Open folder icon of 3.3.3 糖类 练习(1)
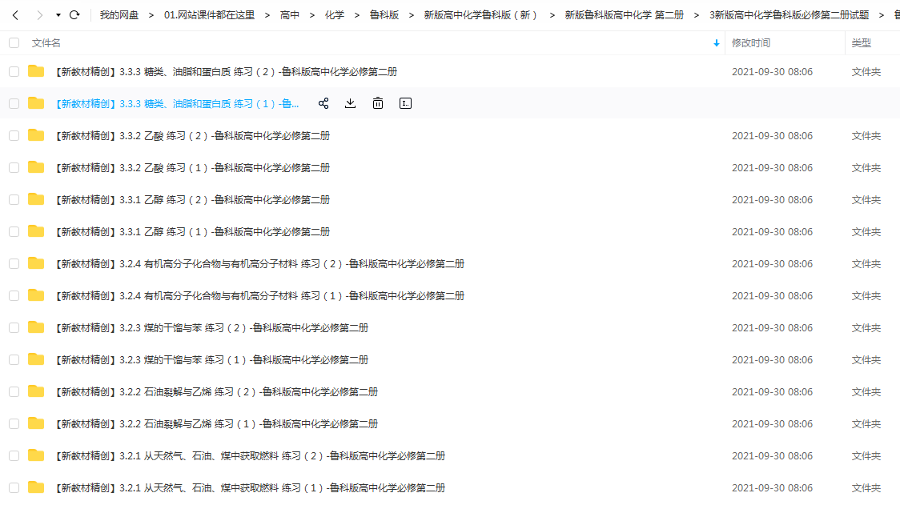The height and width of the screenshot is (509, 900). coord(36,103)
